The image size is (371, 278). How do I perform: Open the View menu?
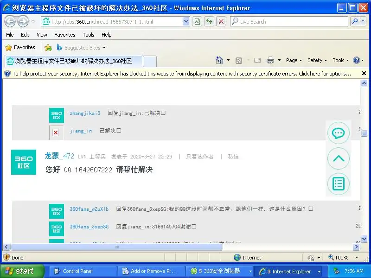coord(42,35)
